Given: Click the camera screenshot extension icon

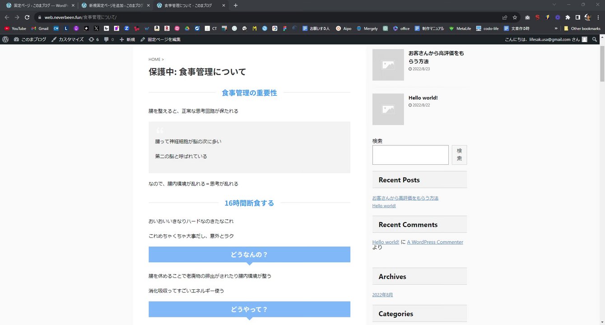Looking at the screenshot, I should coord(527,17).
